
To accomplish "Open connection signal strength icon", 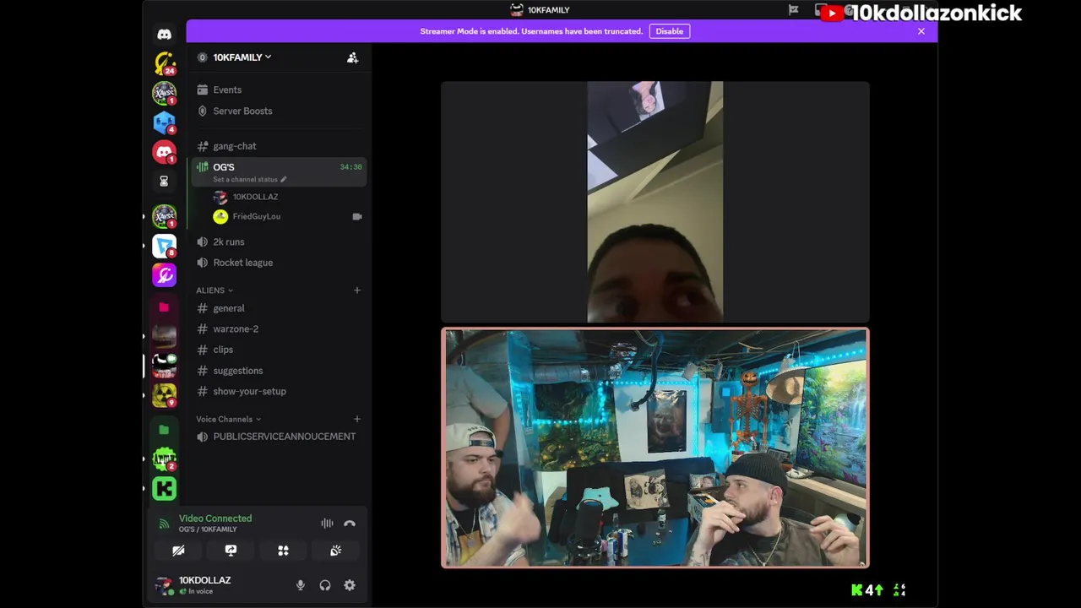I will click(x=164, y=524).
